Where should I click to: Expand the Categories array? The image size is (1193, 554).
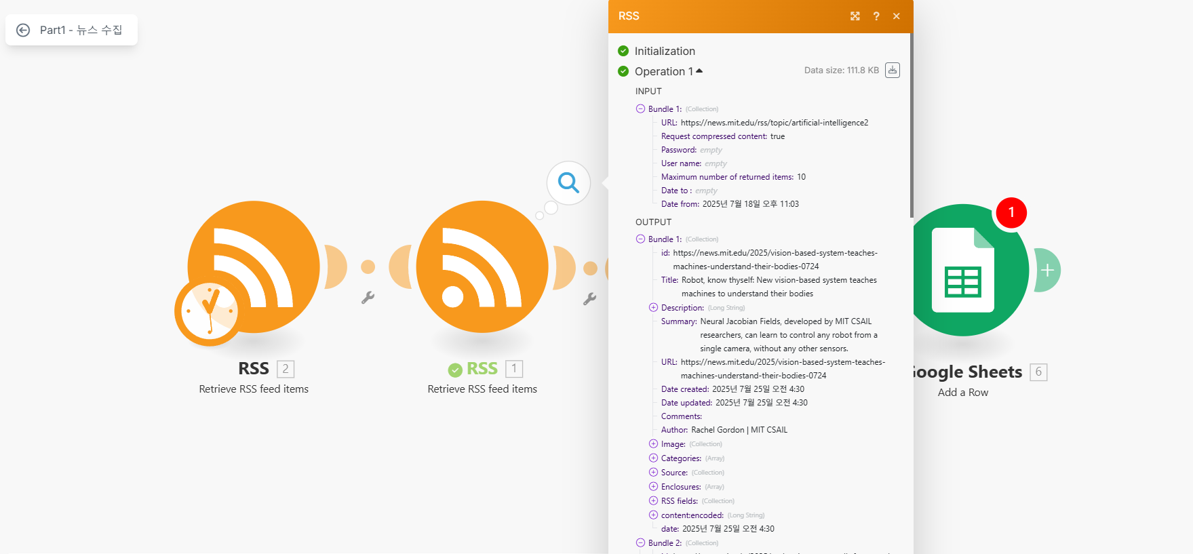click(654, 458)
